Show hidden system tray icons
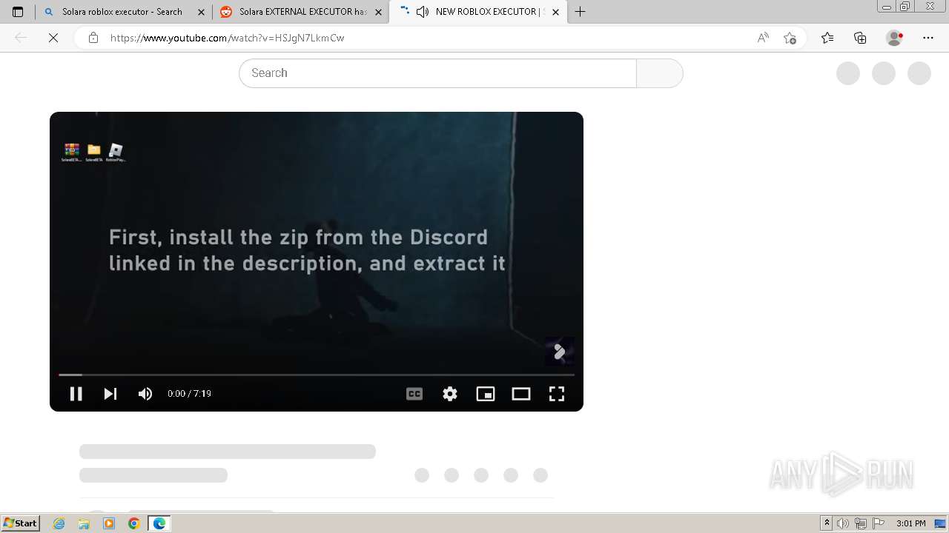Viewport: 949px width, 533px height. [x=827, y=523]
